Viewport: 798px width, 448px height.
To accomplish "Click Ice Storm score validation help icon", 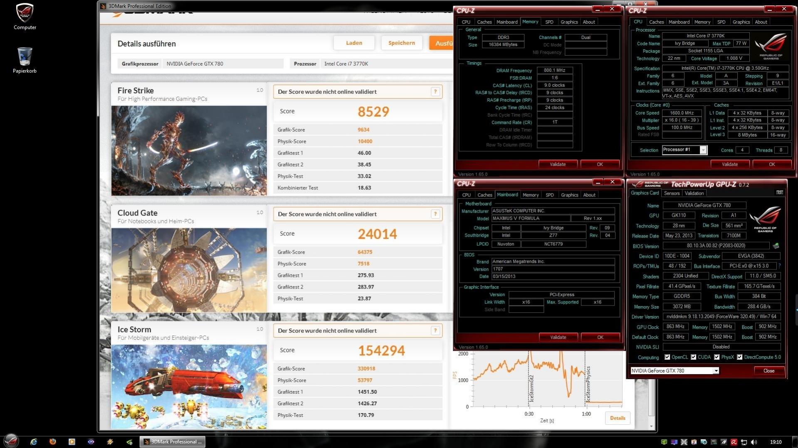I will (435, 331).
